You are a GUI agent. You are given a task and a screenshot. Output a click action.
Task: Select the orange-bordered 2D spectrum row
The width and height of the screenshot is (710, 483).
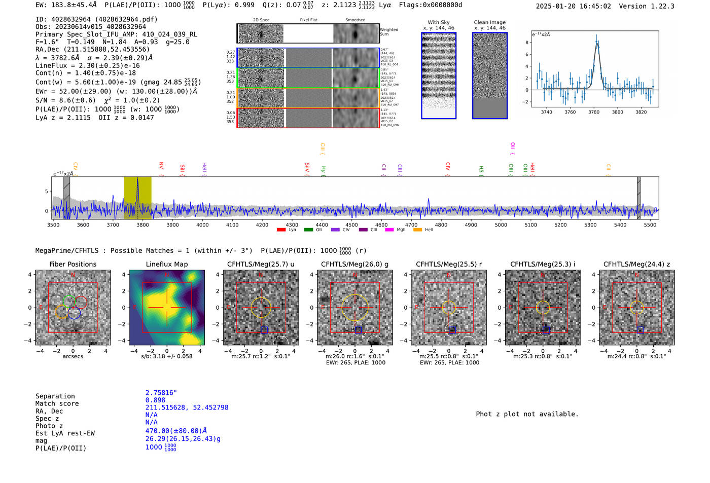pos(308,98)
